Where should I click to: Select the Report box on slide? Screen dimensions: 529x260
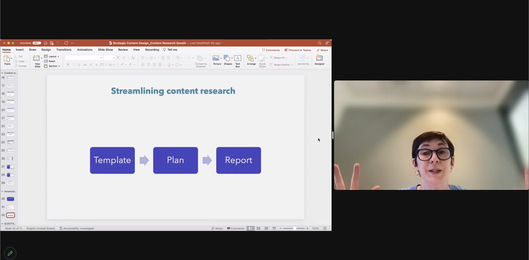[238, 160]
